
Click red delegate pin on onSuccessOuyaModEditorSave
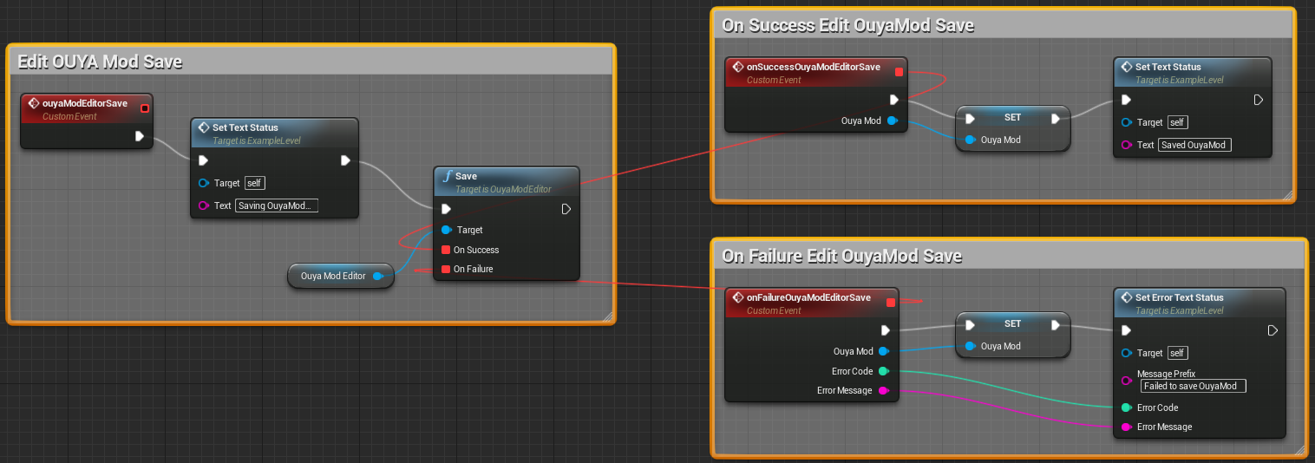click(899, 72)
